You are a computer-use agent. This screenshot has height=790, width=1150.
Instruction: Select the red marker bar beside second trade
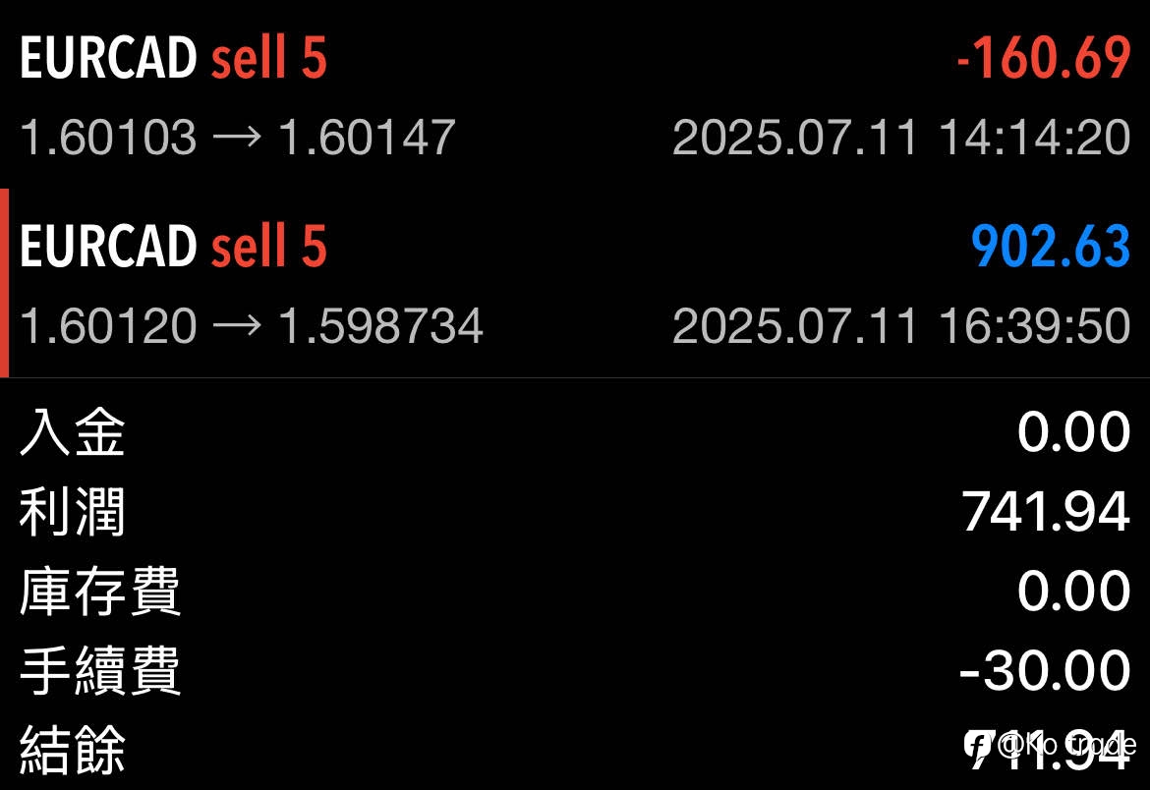(x=4, y=283)
